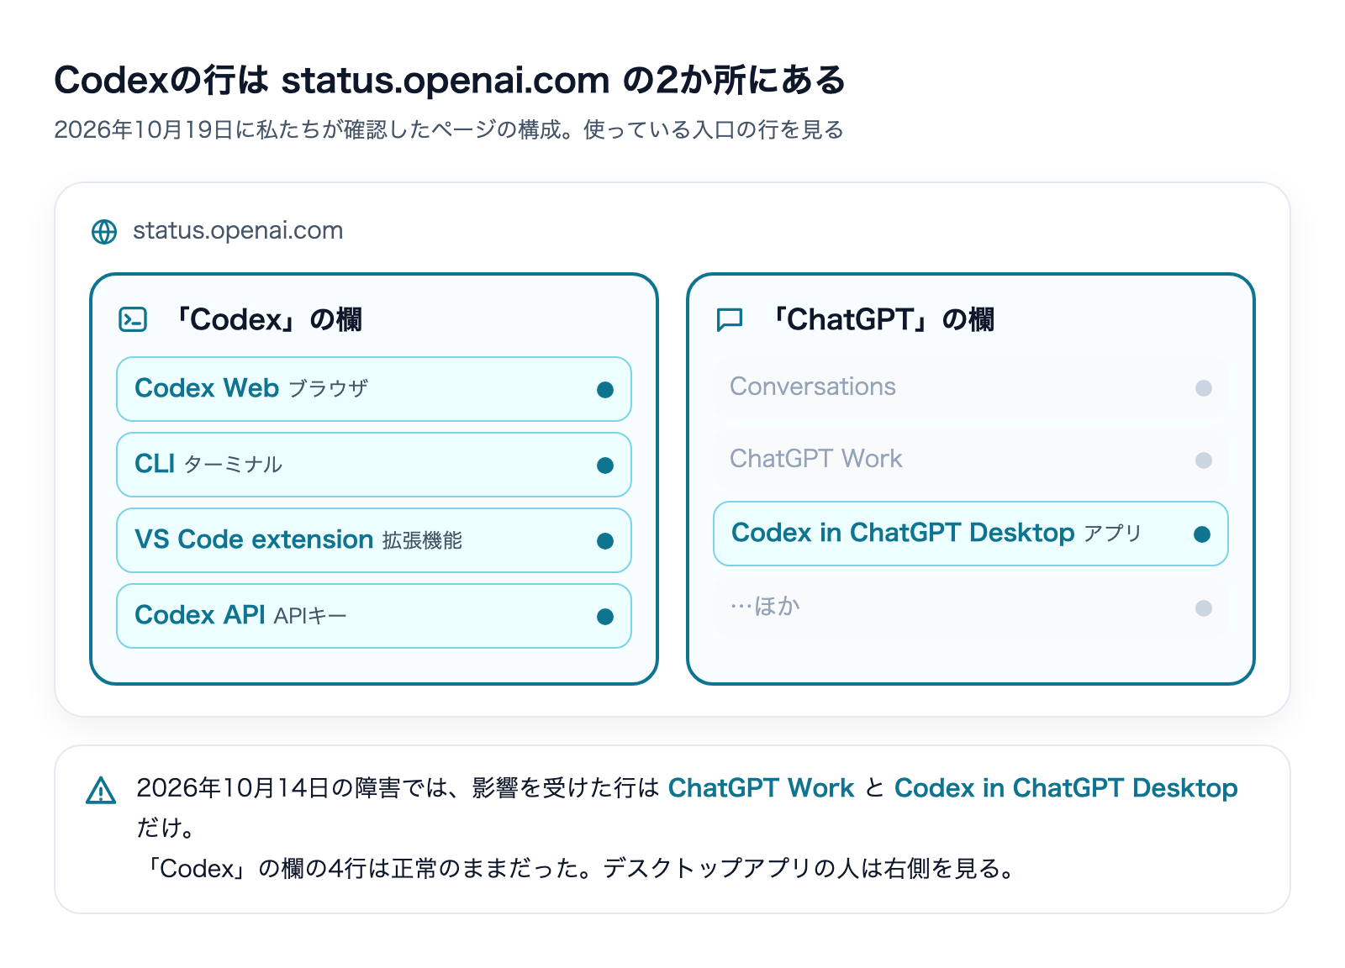
Task: Open the ChatGPT Work link in the incident notice
Action: point(761,787)
